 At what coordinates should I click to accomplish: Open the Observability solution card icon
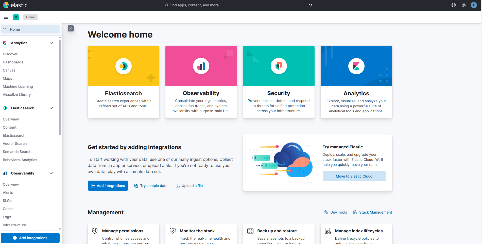click(201, 66)
